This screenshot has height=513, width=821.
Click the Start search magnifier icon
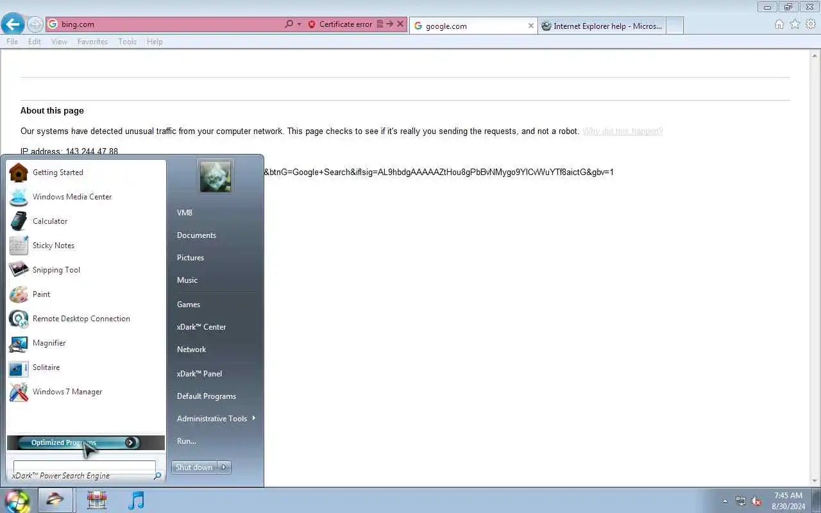157,476
